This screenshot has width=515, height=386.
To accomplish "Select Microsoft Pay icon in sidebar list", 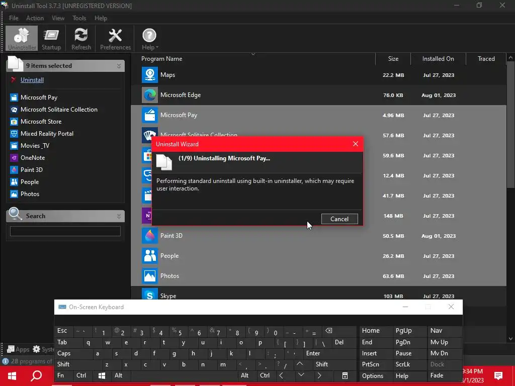I will [14, 98].
